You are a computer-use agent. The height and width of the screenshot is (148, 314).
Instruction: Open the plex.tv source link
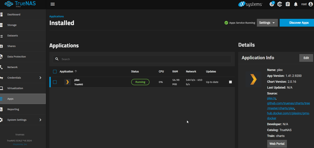(271, 98)
